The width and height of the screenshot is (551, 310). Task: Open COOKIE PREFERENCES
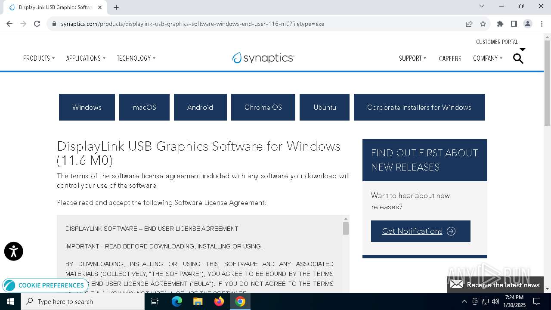pos(45,285)
